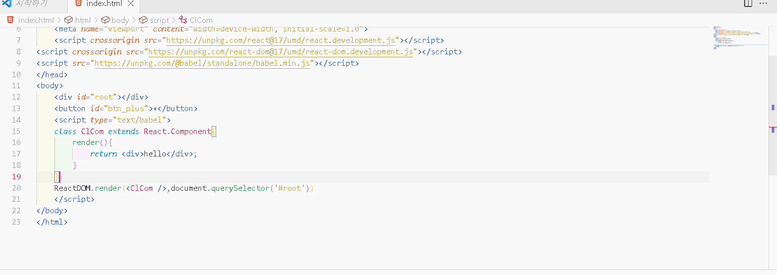Place cursor on "ClCom" after class keyword
The height and width of the screenshot is (275, 777).
[92, 132]
